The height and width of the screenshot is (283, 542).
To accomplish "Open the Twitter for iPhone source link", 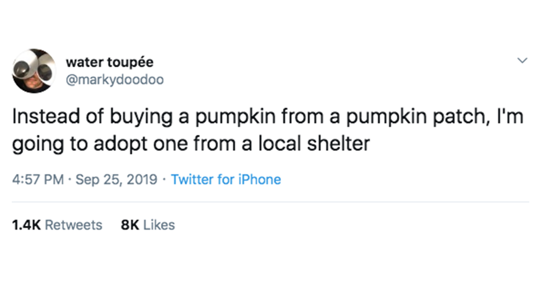I will (x=226, y=179).
